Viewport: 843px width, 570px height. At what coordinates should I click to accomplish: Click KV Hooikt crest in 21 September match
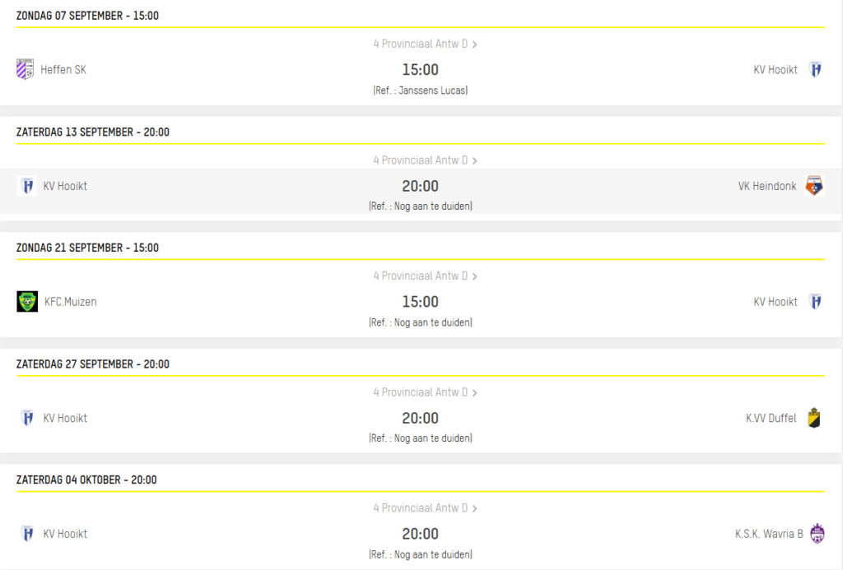pos(815,301)
